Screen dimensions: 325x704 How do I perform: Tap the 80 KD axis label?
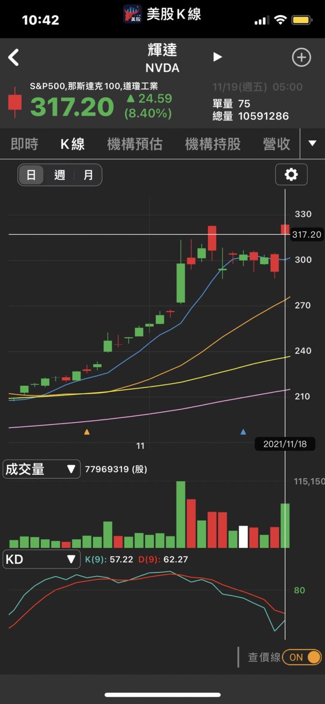[x=299, y=591]
